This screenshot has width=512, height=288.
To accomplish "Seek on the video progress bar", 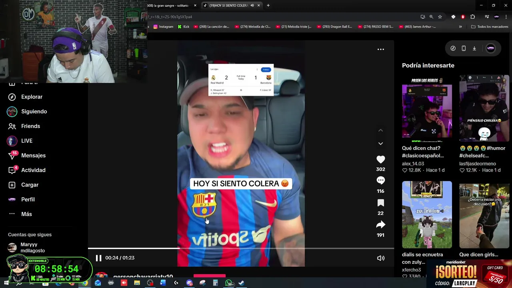I will (241, 248).
